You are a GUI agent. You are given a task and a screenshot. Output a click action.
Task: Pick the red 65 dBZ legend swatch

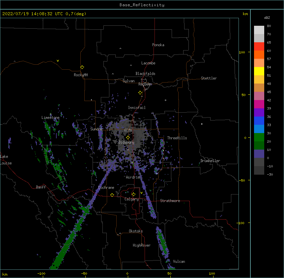click(x=259, y=47)
